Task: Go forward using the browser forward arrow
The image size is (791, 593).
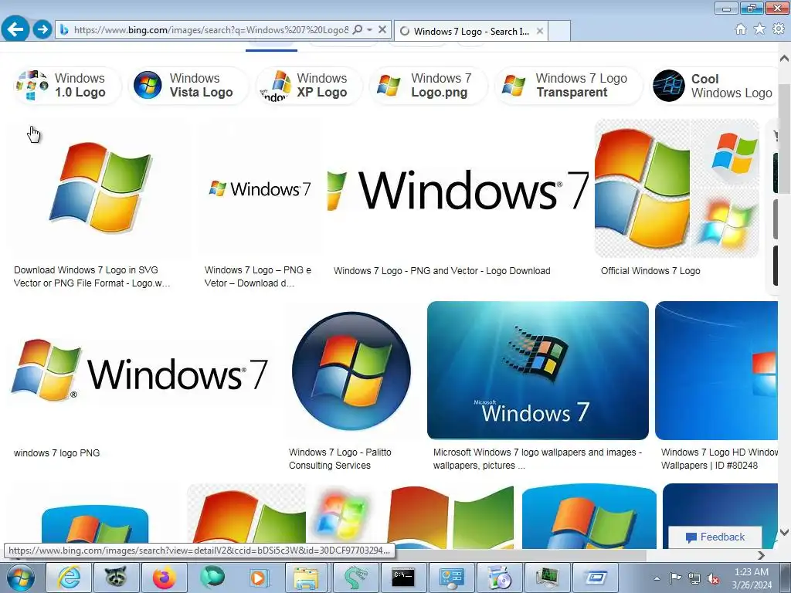Action: 42,30
